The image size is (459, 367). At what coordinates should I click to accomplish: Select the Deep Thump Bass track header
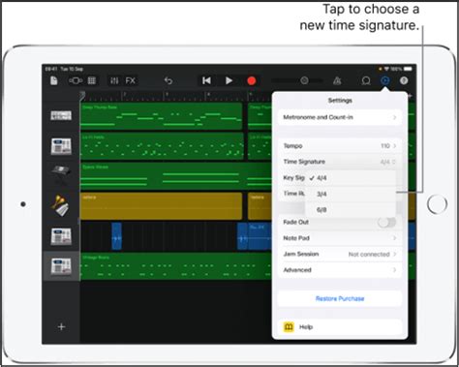61,115
